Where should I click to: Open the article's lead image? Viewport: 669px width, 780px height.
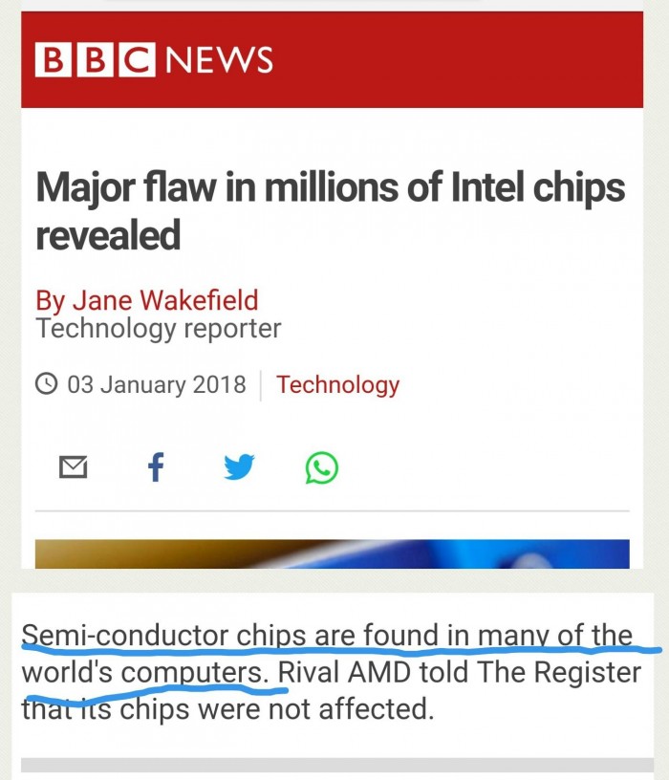[333, 553]
